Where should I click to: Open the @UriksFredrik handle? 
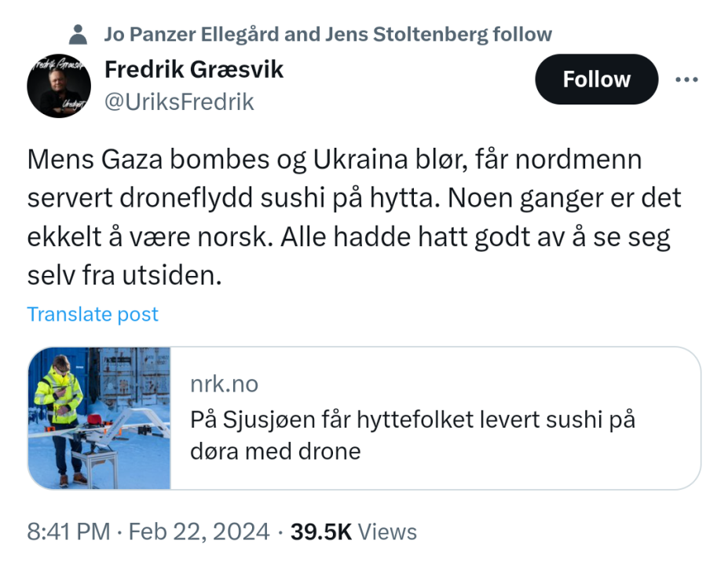179,102
